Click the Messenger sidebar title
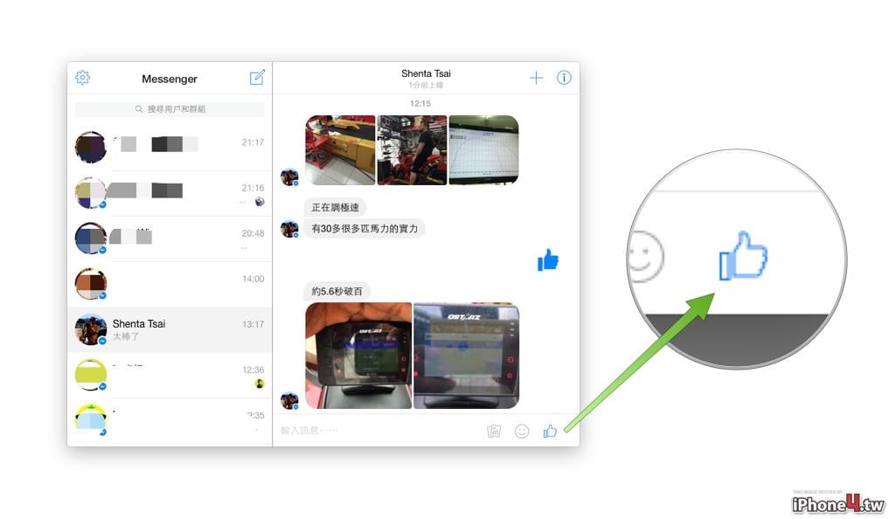Viewport: 889px width, 519px height. [170, 79]
